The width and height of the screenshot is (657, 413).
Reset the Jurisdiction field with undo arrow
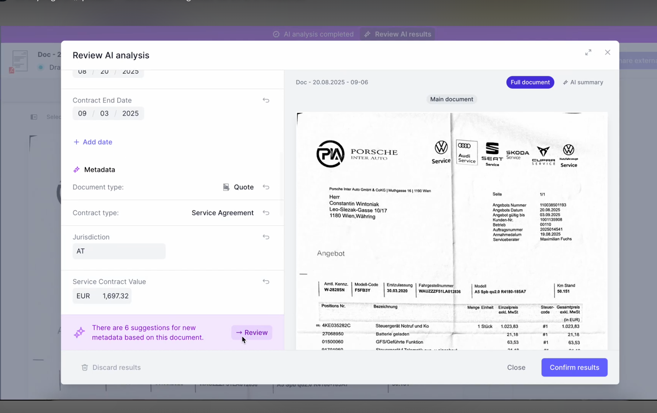coord(266,237)
